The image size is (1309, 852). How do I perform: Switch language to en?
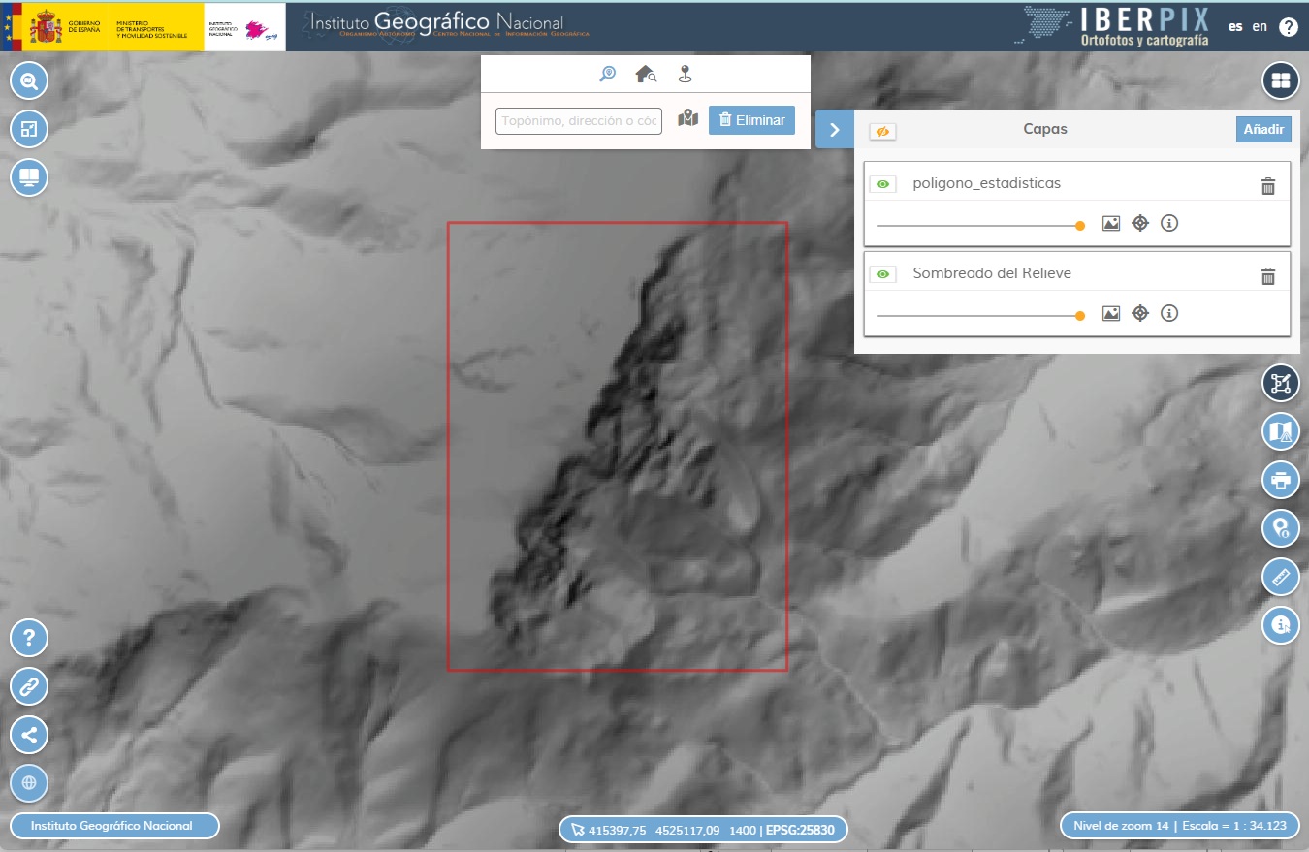1260,26
